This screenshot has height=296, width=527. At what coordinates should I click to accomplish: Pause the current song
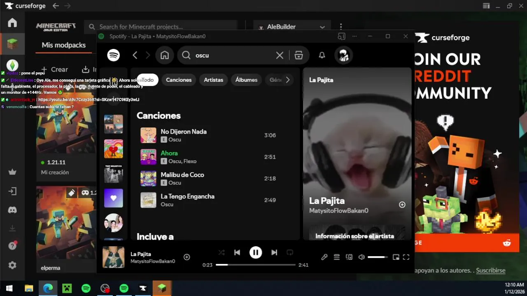(x=256, y=252)
